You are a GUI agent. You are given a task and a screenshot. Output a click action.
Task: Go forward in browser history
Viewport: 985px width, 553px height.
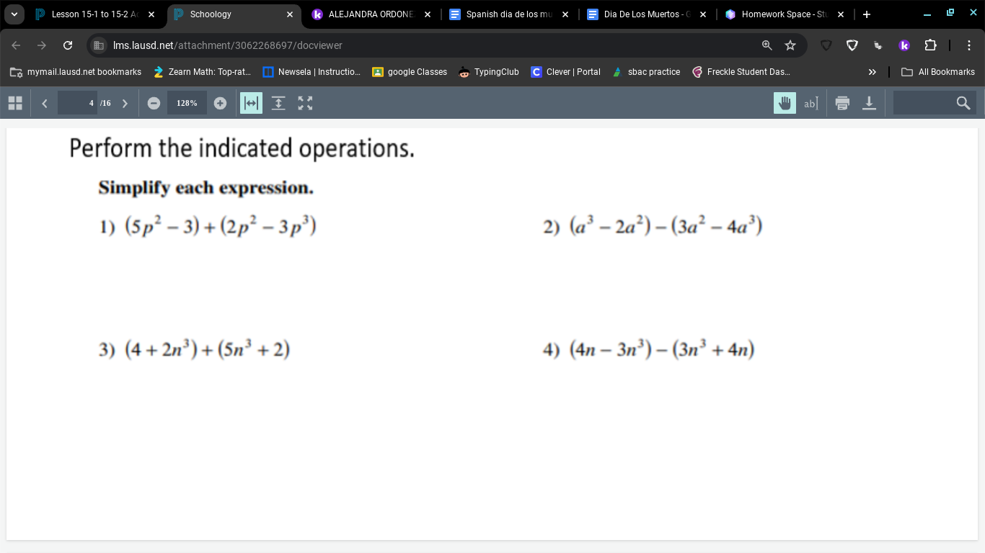(42, 45)
